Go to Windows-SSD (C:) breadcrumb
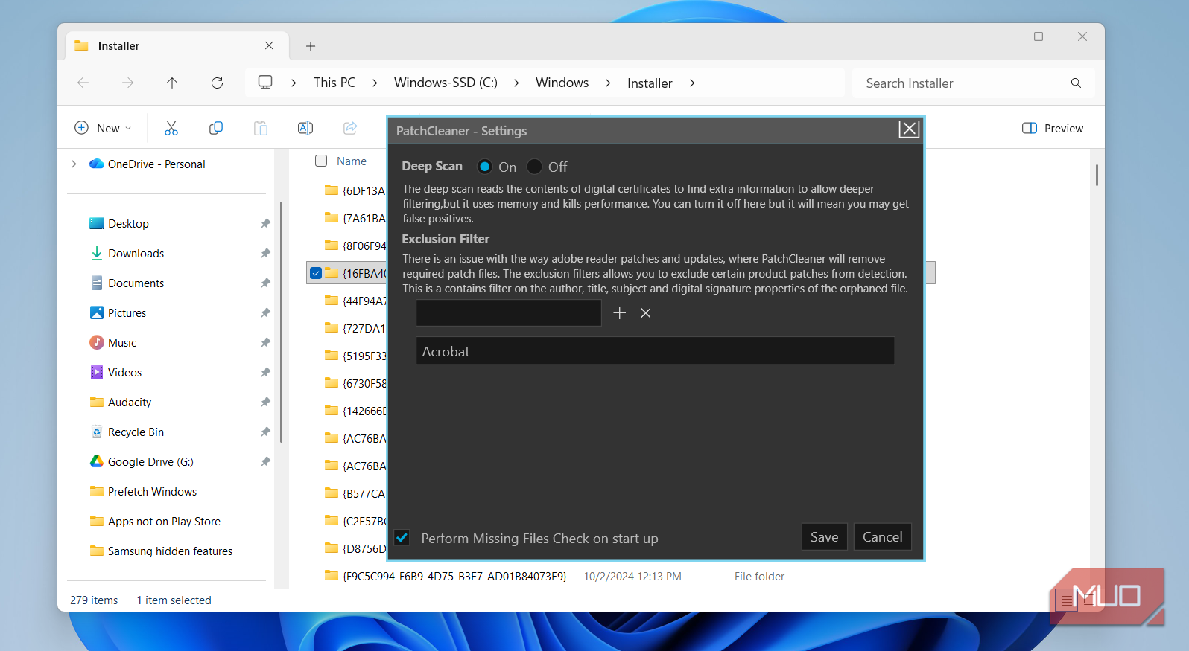This screenshot has width=1189, height=651. pos(446,83)
